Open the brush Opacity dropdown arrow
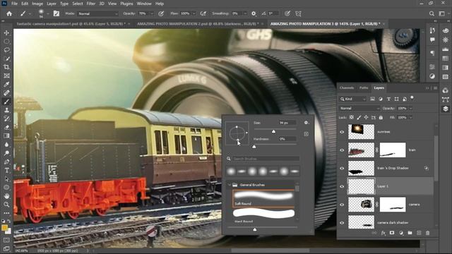 pos(152,13)
